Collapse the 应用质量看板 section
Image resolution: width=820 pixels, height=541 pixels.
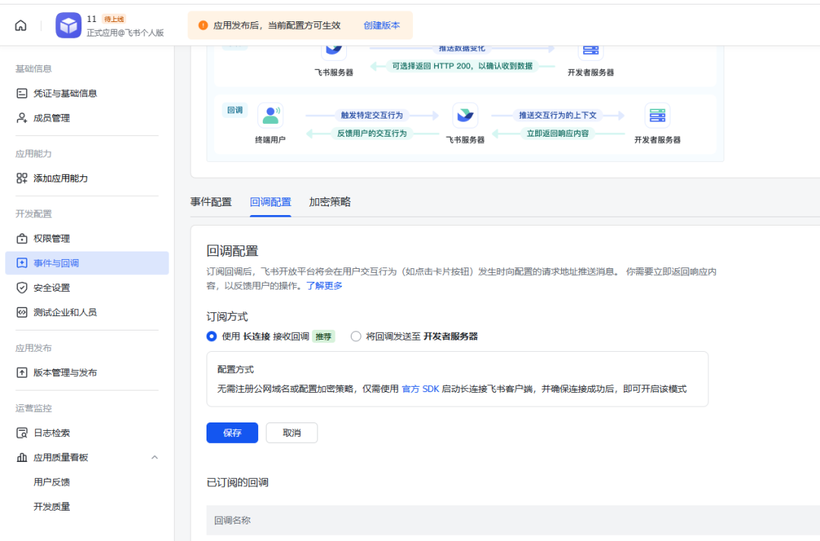pyautogui.click(x=155, y=457)
